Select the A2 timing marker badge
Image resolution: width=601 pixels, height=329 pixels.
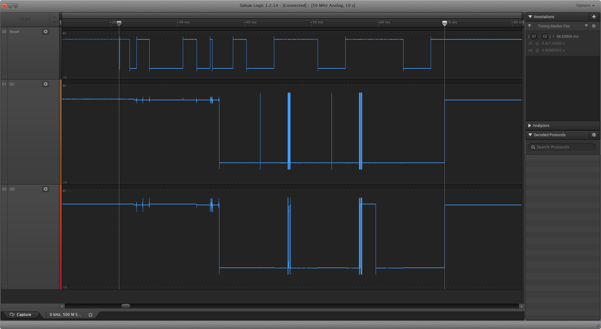coord(545,37)
